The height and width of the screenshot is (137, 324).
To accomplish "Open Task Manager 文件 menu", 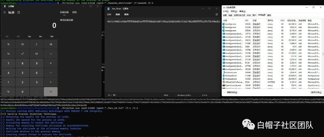I will [x=226, y=11].
